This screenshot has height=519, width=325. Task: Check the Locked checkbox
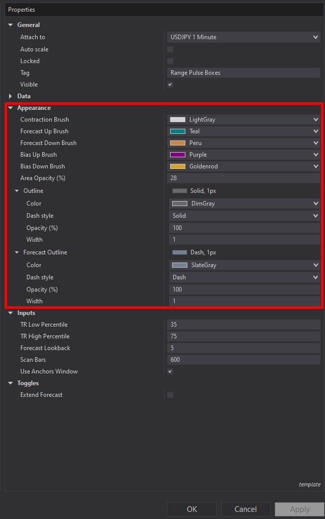pos(170,61)
